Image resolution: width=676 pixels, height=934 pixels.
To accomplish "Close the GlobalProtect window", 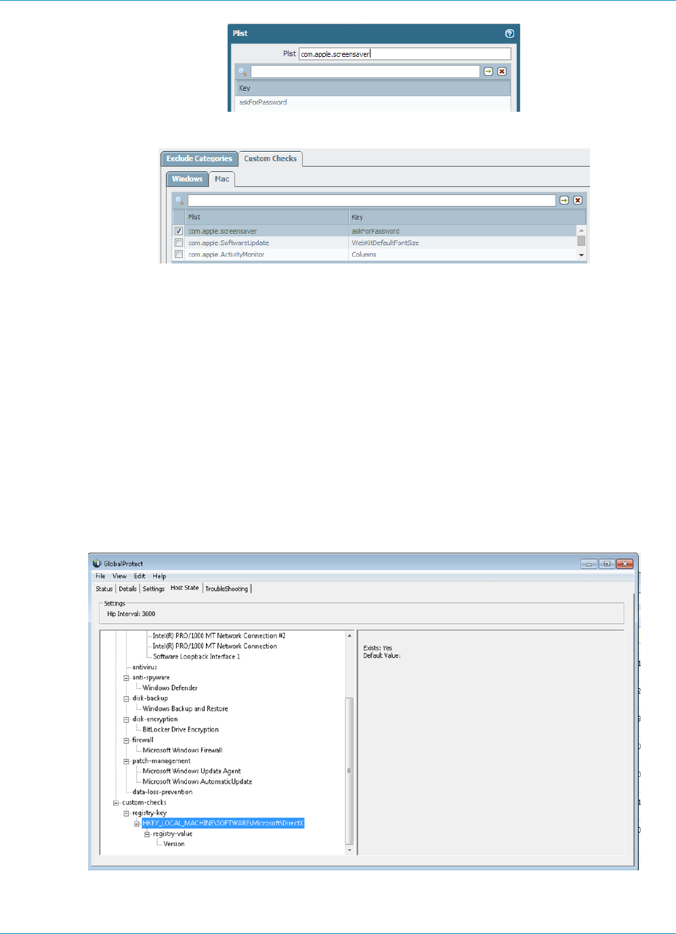I will (625, 564).
